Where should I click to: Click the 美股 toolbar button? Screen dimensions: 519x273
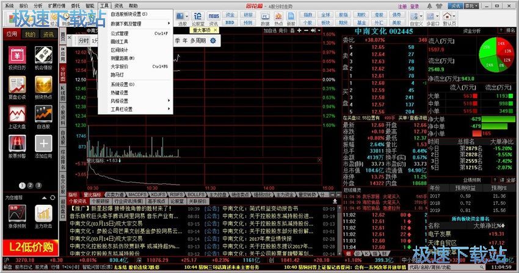(x=396, y=23)
